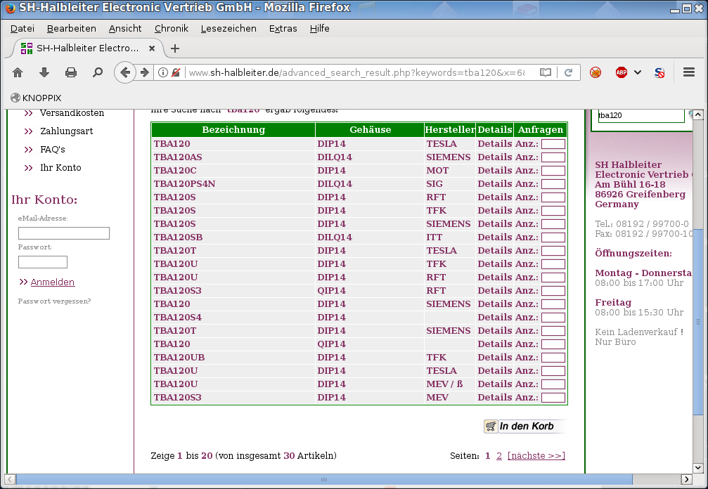Image resolution: width=708 pixels, height=489 pixels.
Task: Click the nächste >> pagination link
Action: coord(536,455)
